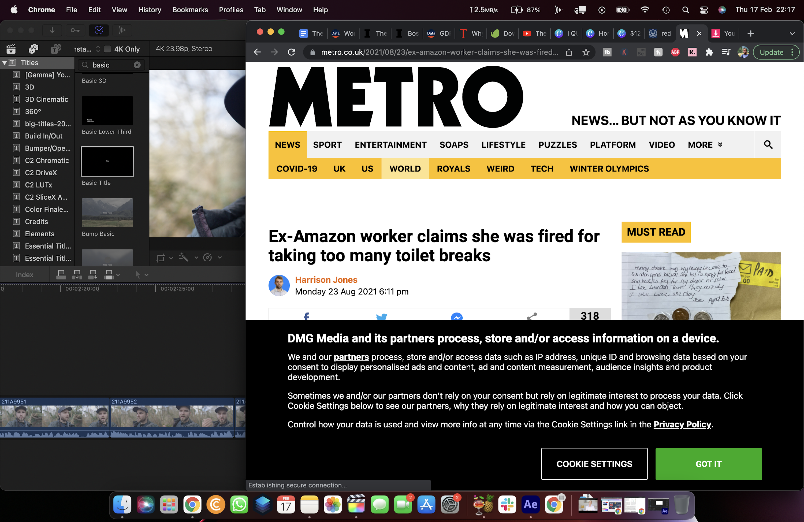Select the Basic Lower Third thumbnail
804x522 pixels.
pos(107,110)
